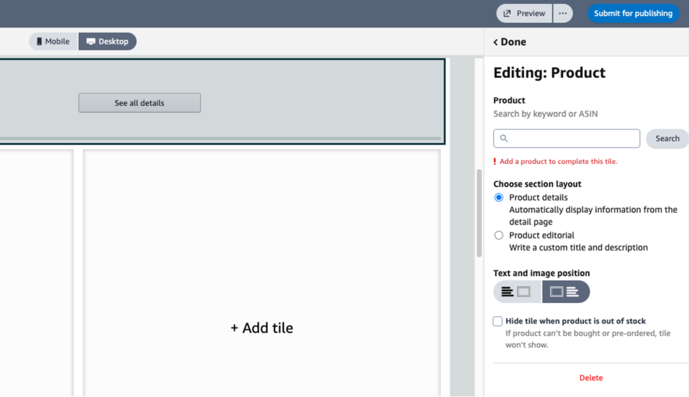Image resolution: width=689 pixels, height=397 pixels.
Task: Open the Preview of the page
Action: [524, 13]
